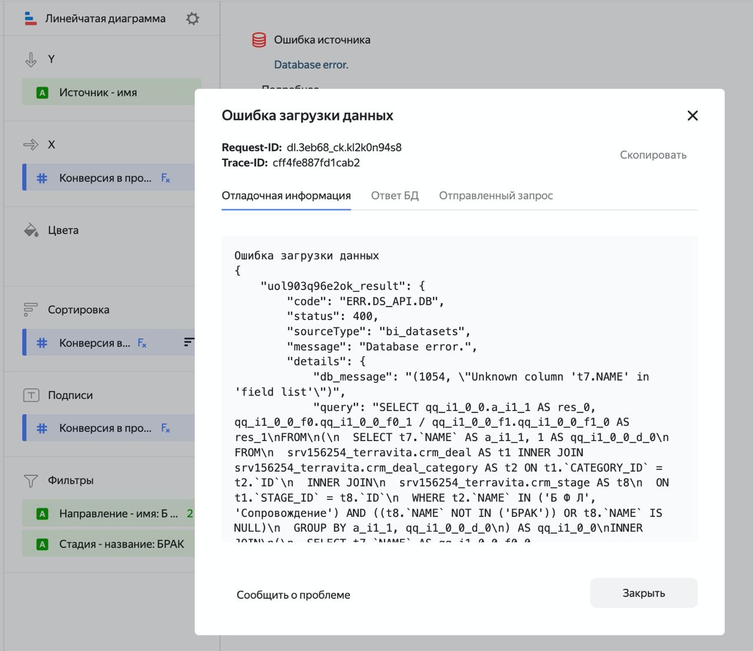
Task: Click the Скопировать button
Action: coord(653,155)
